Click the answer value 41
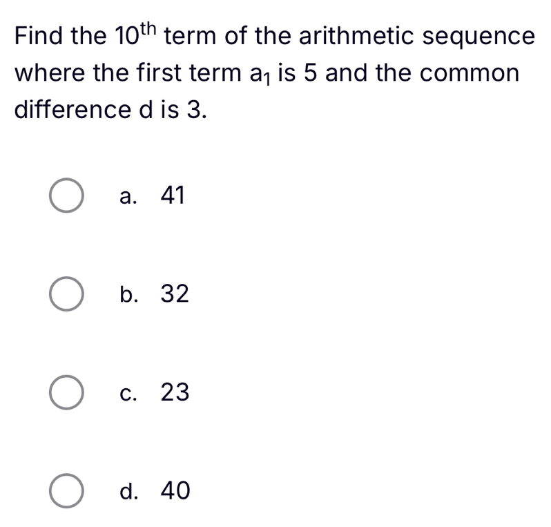This screenshot has width=551, height=527. click(173, 197)
